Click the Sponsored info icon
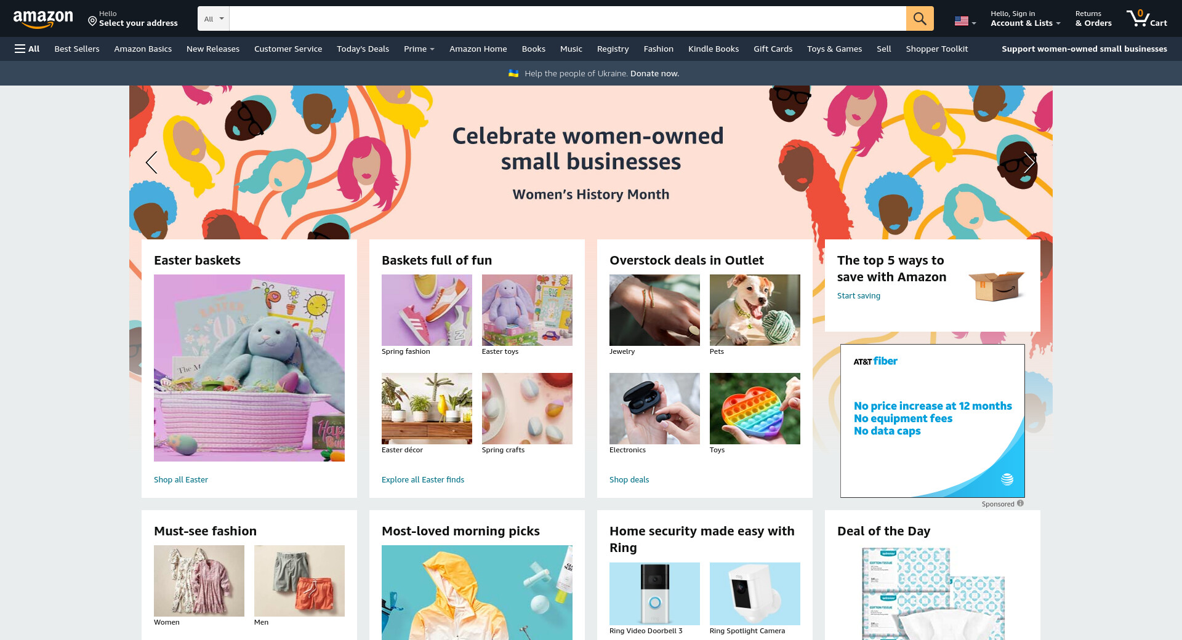This screenshot has height=640, width=1182. pyautogui.click(x=1020, y=503)
